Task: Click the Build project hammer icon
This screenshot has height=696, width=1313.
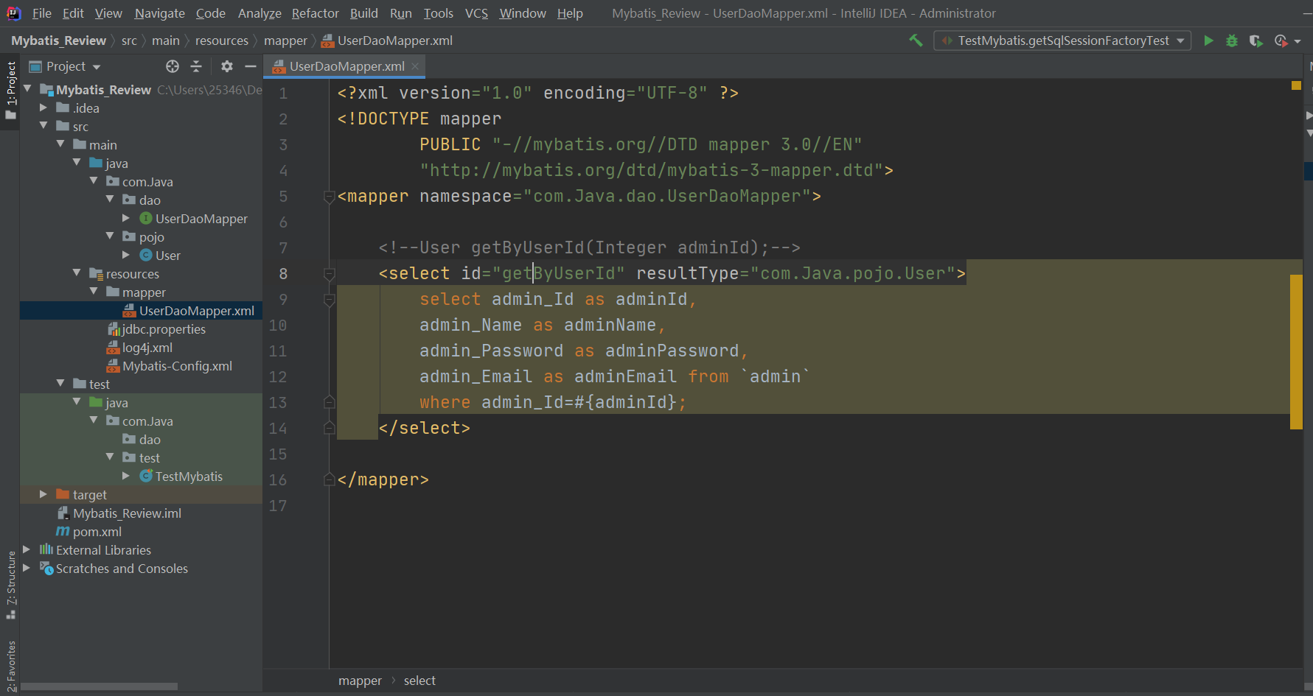Action: [x=916, y=41]
